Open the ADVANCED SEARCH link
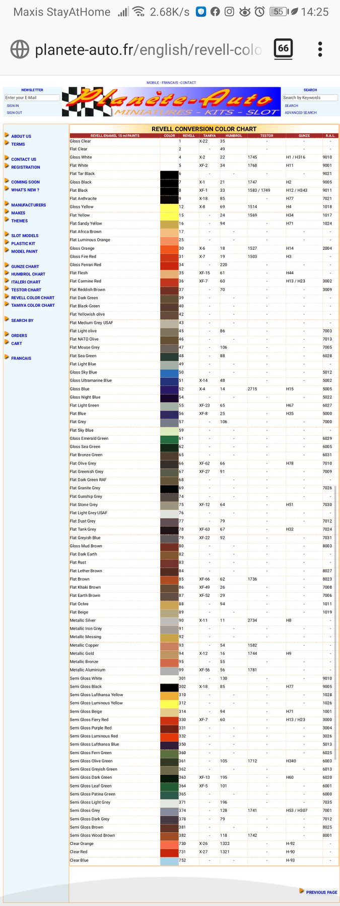 click(x=301, y=112)
